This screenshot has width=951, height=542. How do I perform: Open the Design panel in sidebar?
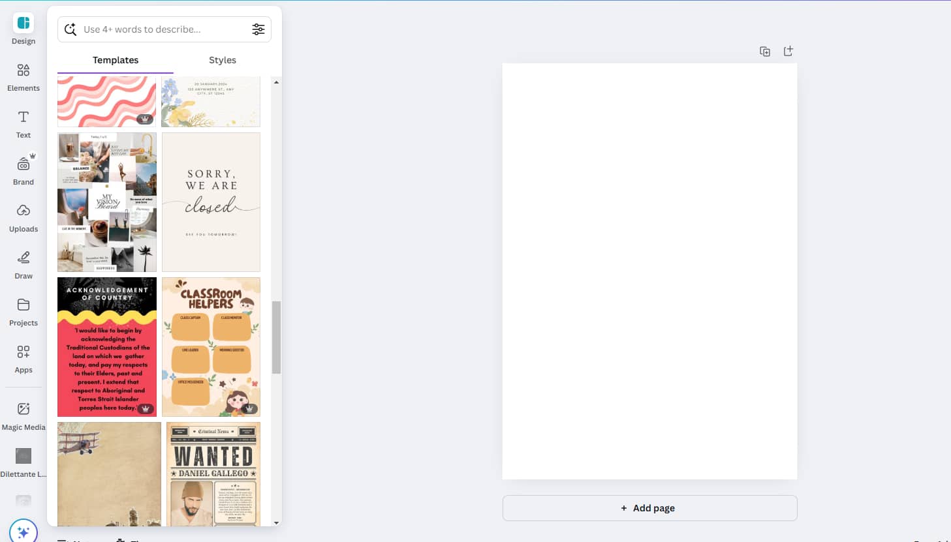pos(23,30)
